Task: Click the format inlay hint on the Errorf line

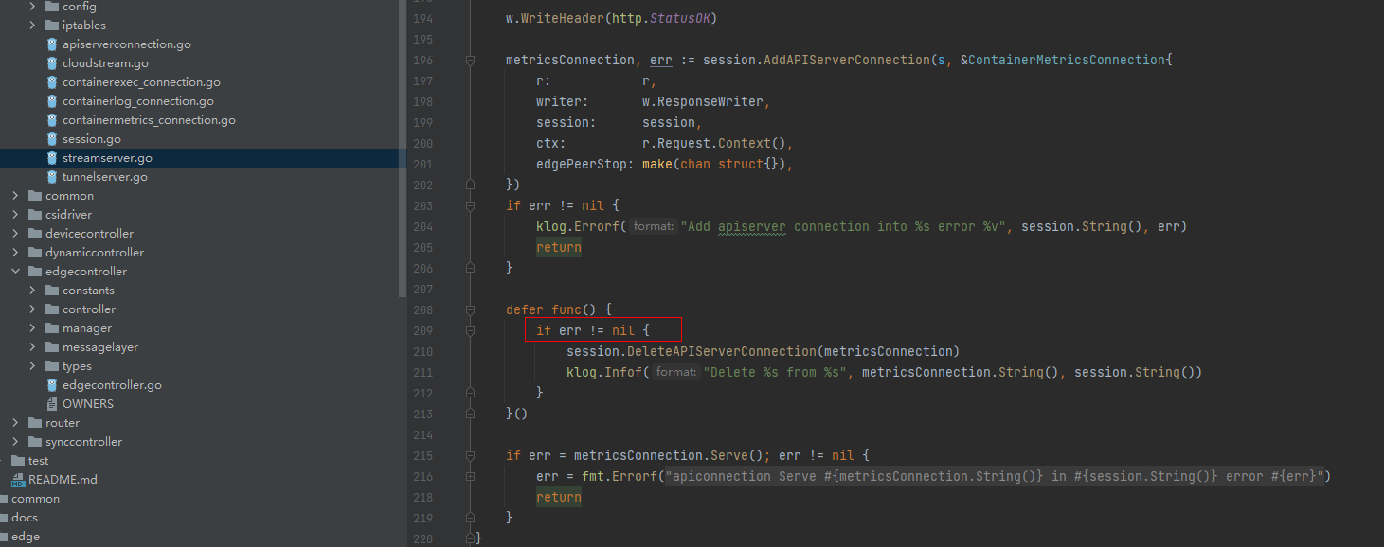Action: coord(653,226)
